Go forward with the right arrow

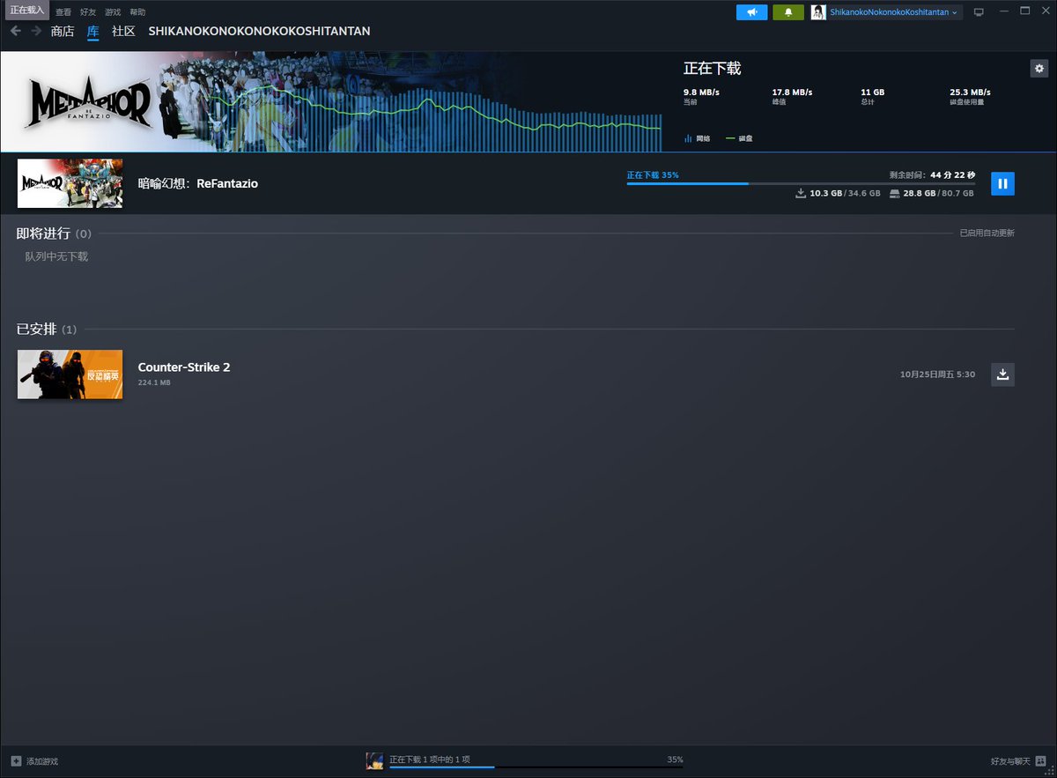point(36,31)
